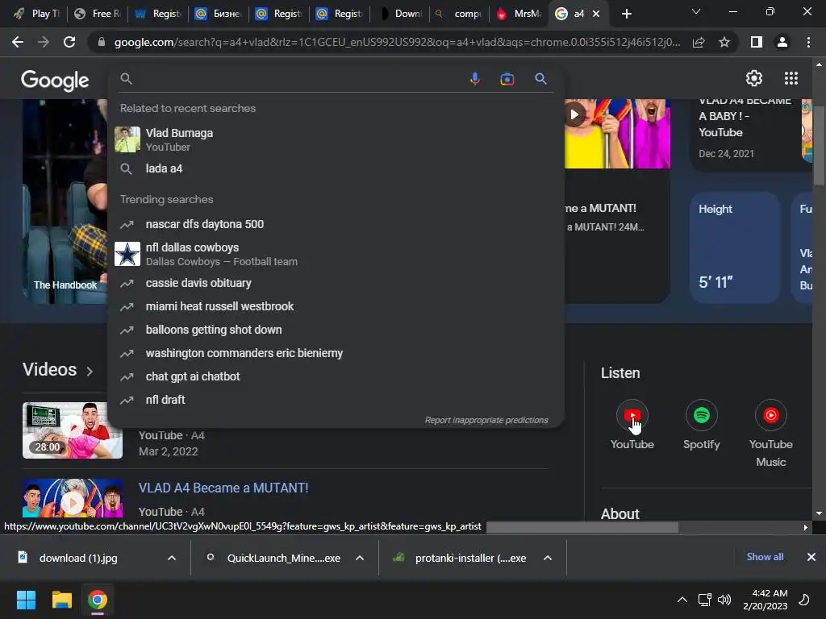The width and height of the screenshot is (826, 619).
Task: Switch to the Бизне tab
Action: (218, 14)
